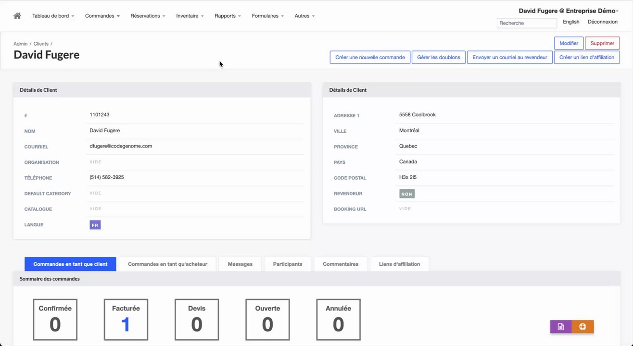Switch language with the English link

[571, 22]
